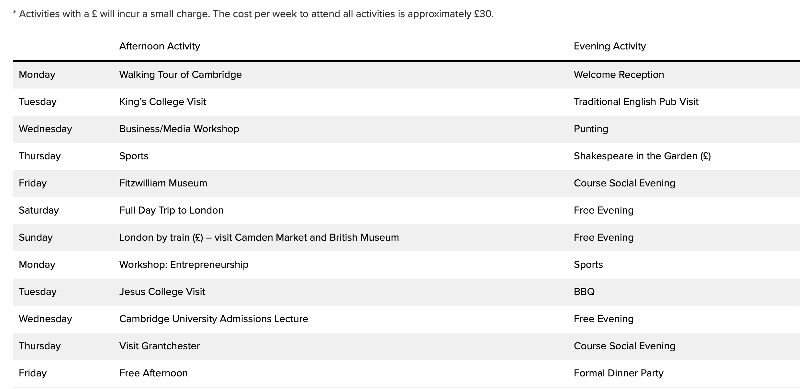Select the Fitzwilliam Museum entry
The image size is (804, 389).
pos(163,183)
